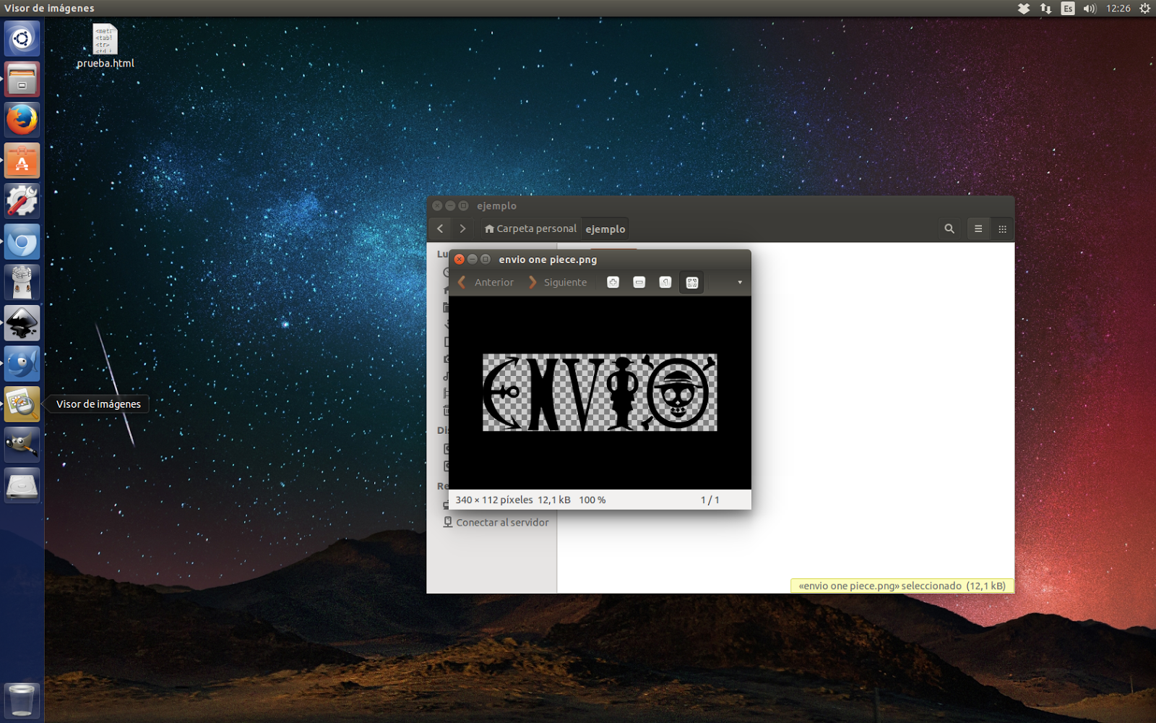
Task: Open System Settings wrench-and-gear icon
Action: click(22, 200)
